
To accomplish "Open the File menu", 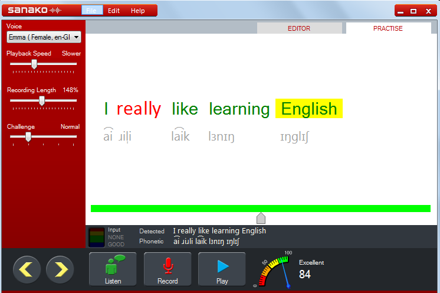I will coord(91,11).
